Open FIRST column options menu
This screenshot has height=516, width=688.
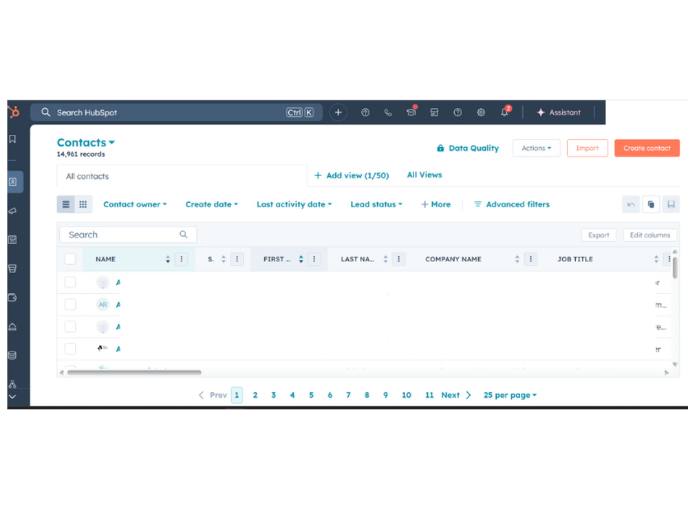coord(314,259)
